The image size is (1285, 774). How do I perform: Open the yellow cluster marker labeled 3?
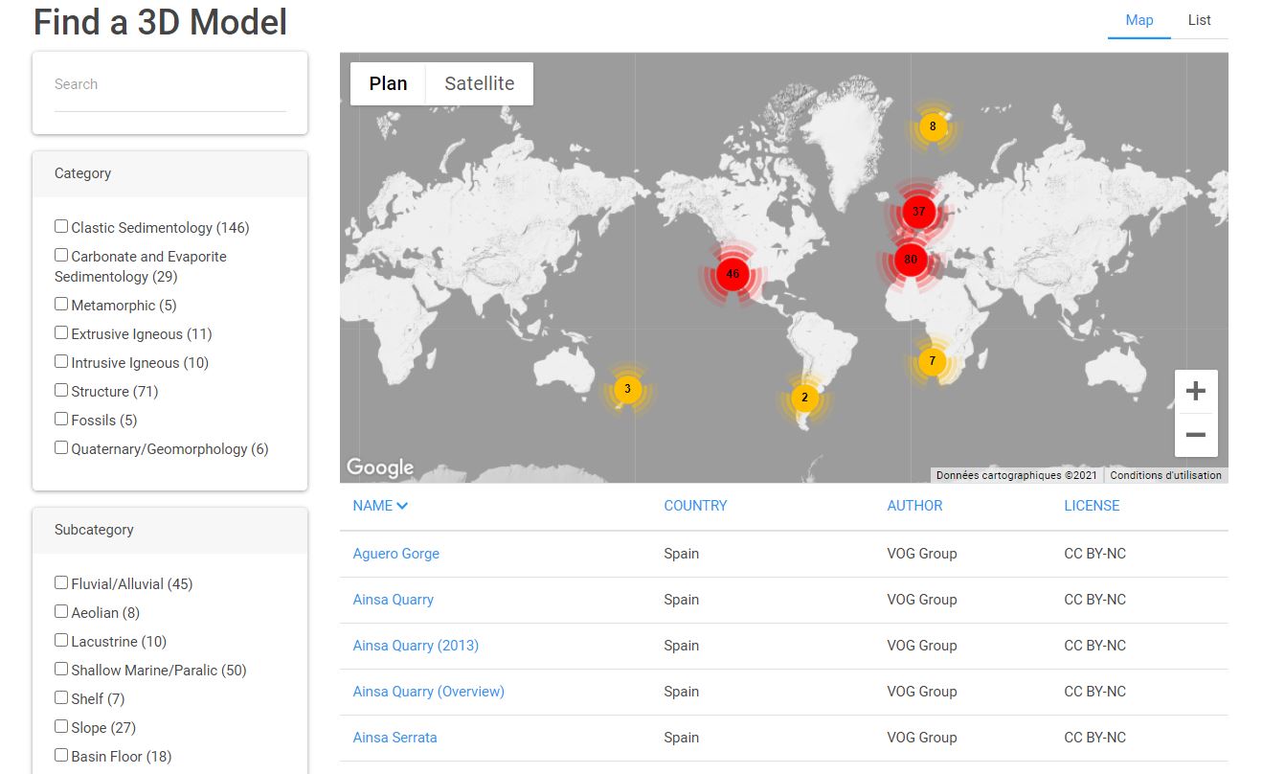(627, 389)
